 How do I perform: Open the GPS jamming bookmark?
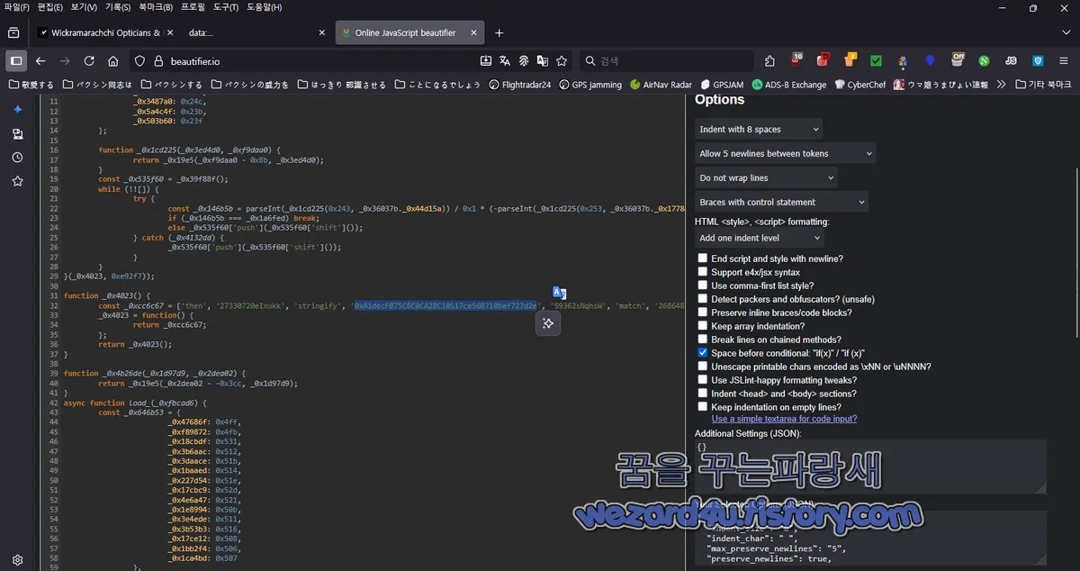[x=590, y=85]
